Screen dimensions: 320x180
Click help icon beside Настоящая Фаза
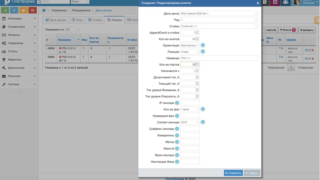point(177,162)
